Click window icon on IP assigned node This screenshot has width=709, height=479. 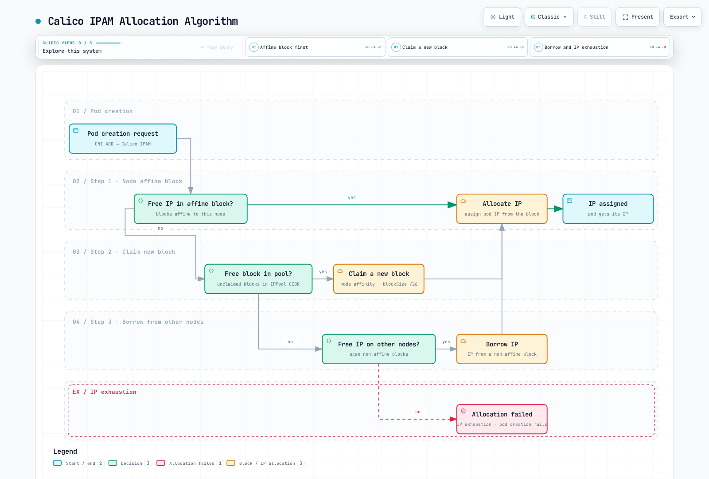click(x=569, y=200)
